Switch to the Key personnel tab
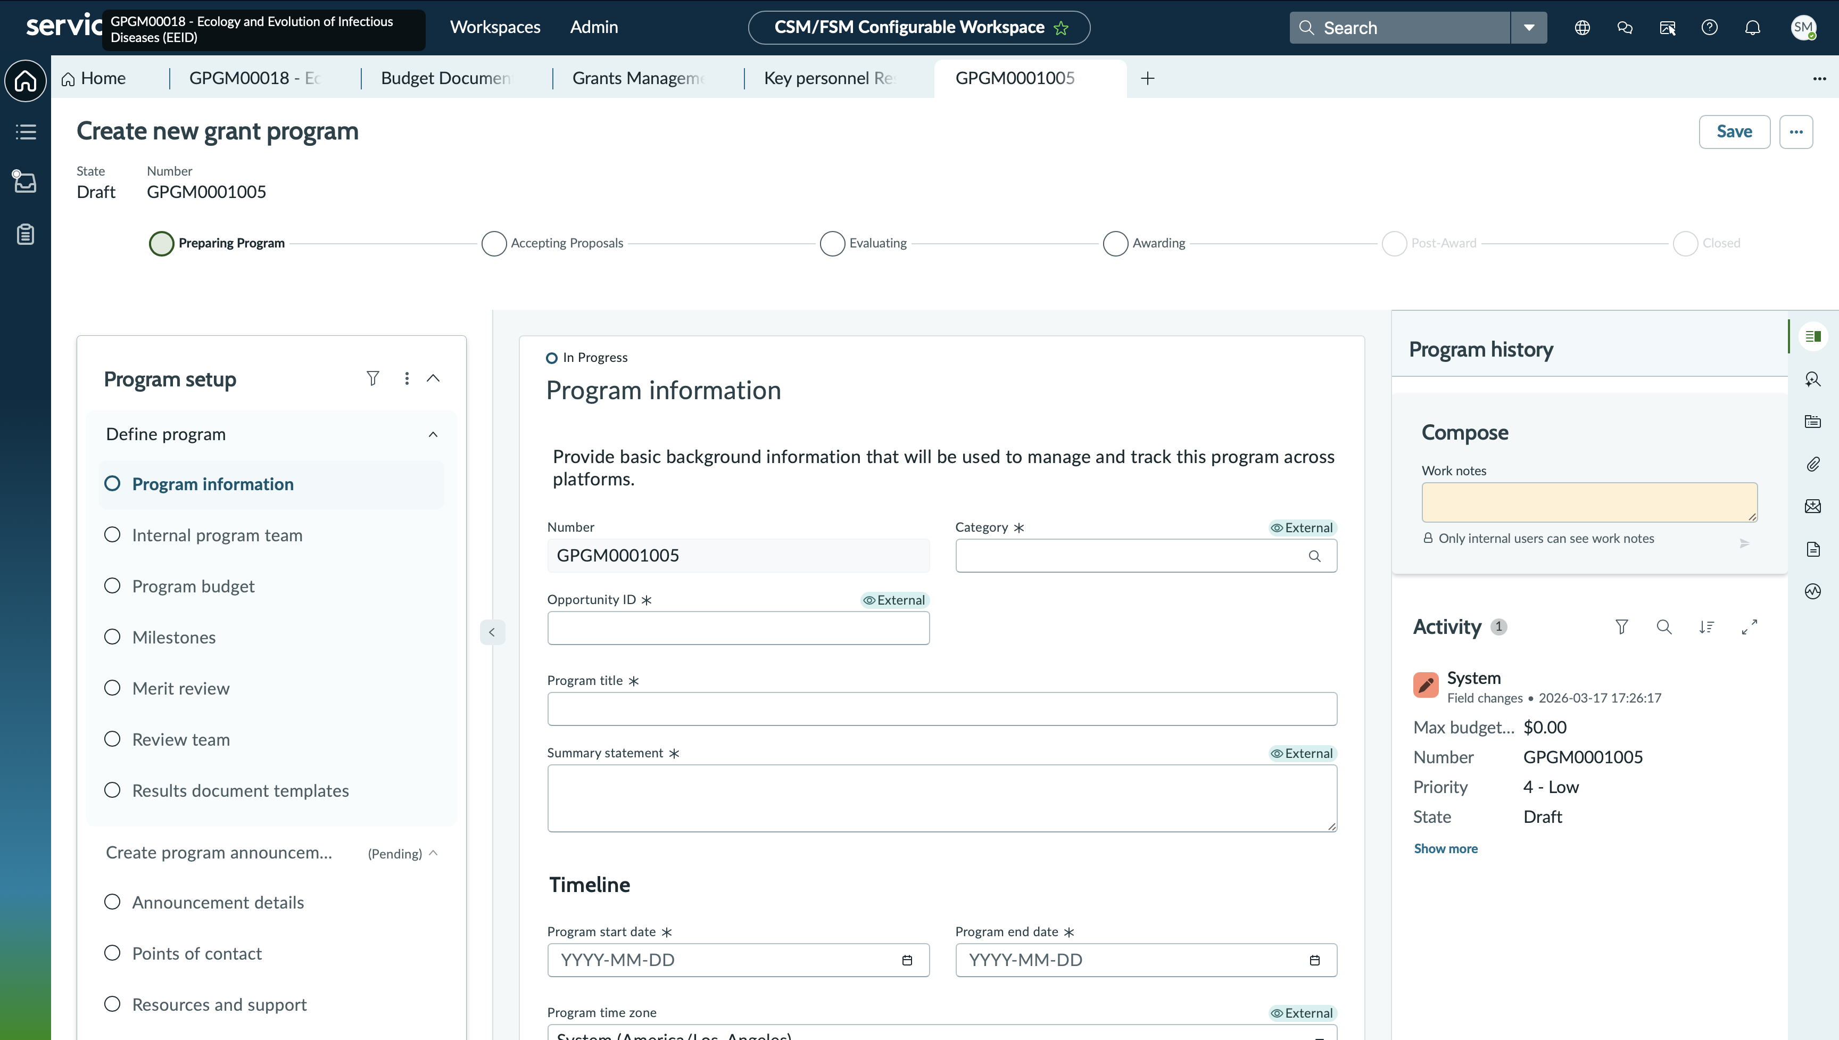 pyautogui.click(x=830, y=79)
